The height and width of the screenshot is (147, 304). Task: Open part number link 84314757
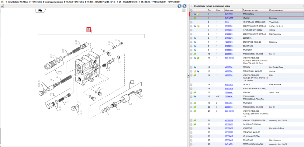(229, 18)
